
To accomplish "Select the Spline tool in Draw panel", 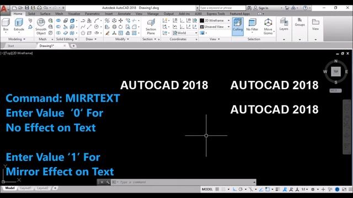I will [83, 27].
